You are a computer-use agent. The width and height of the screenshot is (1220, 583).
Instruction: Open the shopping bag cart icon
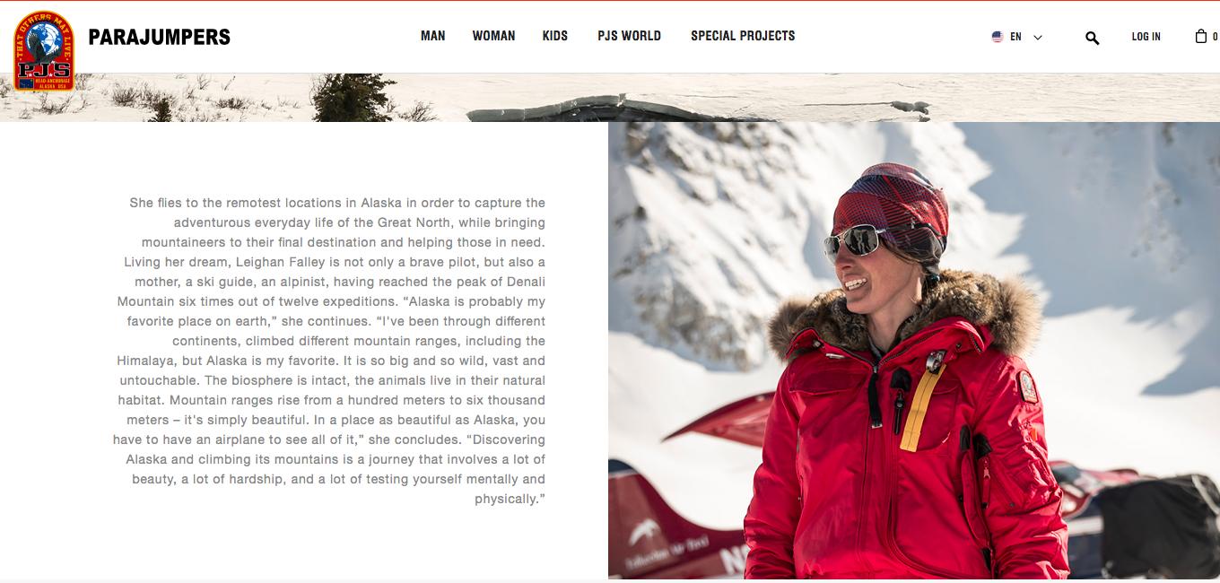click(1200, 37)
